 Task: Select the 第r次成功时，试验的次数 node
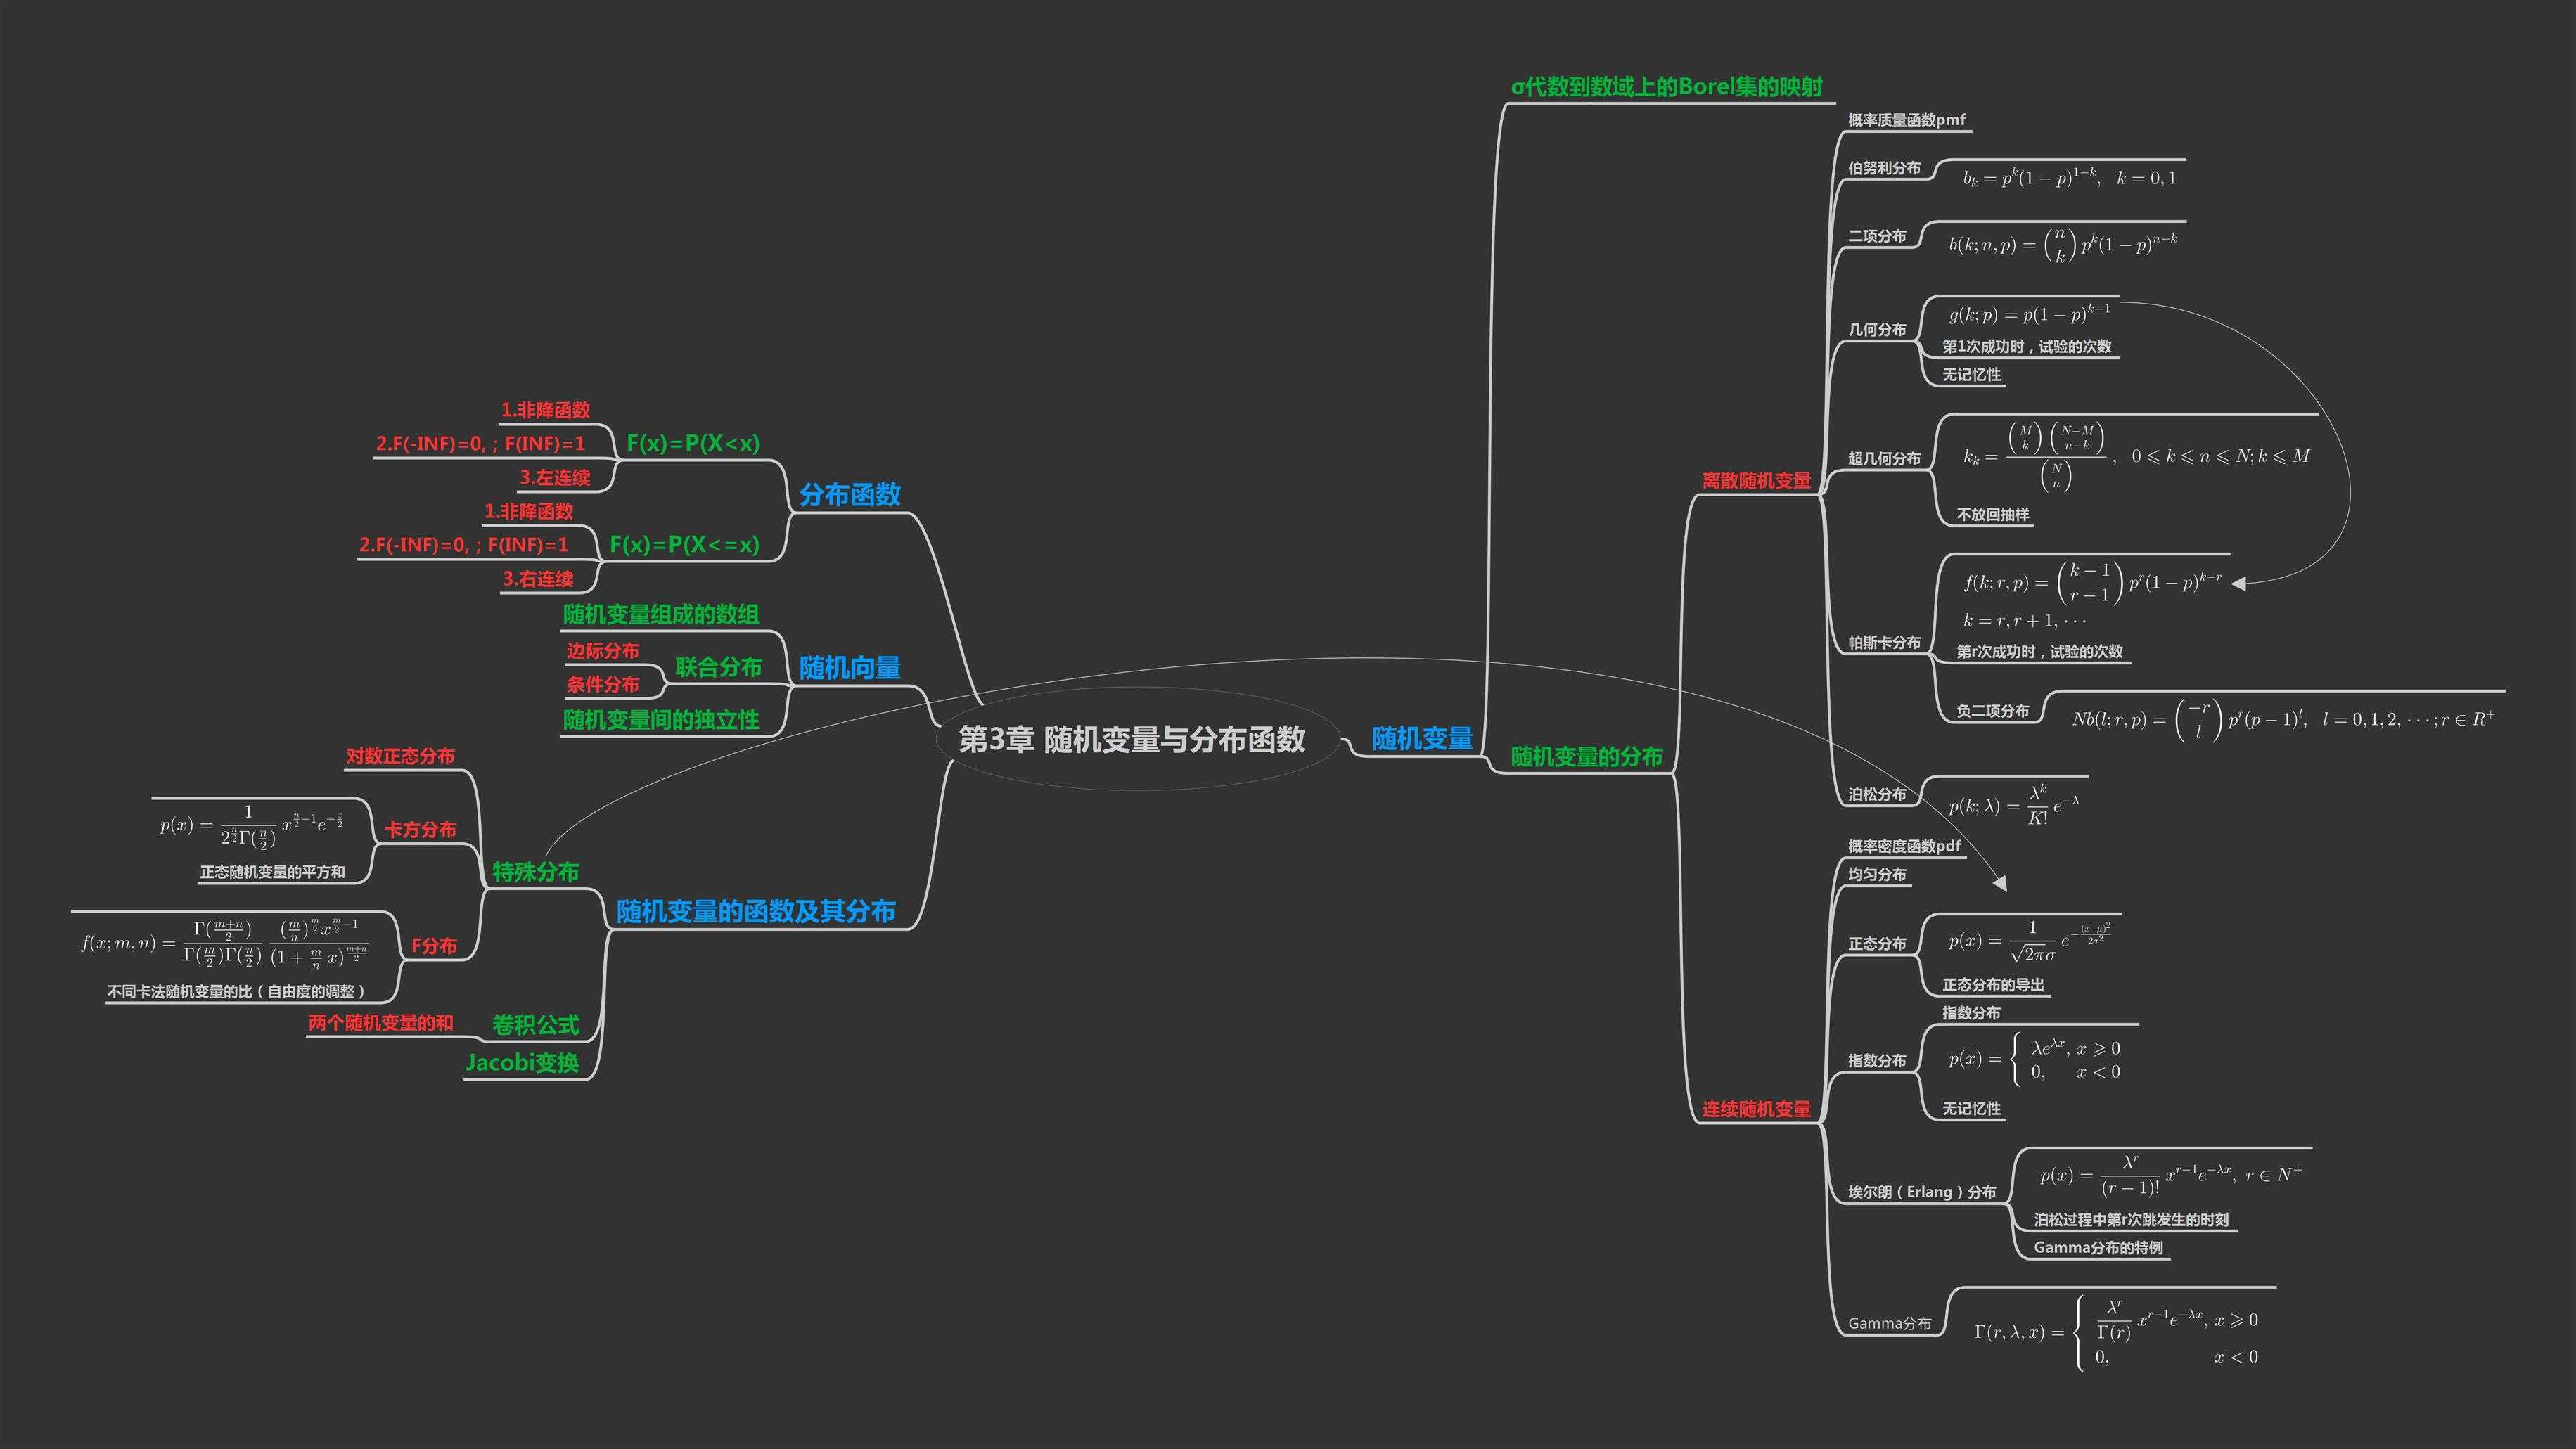click(x=2040, y=652)
